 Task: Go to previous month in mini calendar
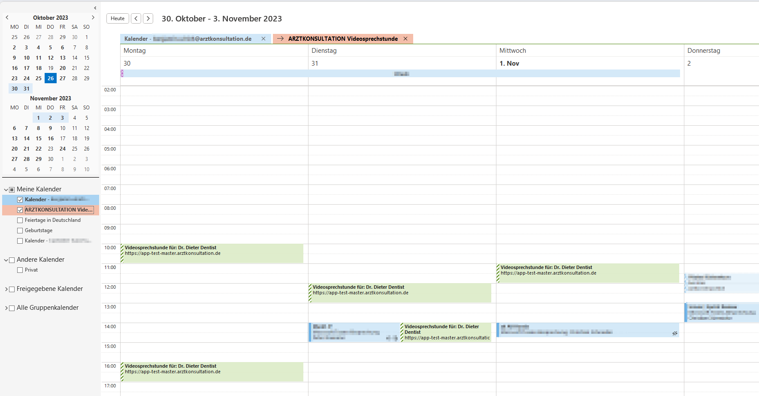7,18
